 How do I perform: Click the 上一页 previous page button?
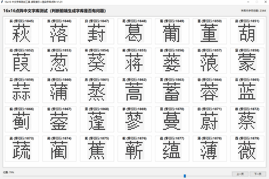pos(240,174)
